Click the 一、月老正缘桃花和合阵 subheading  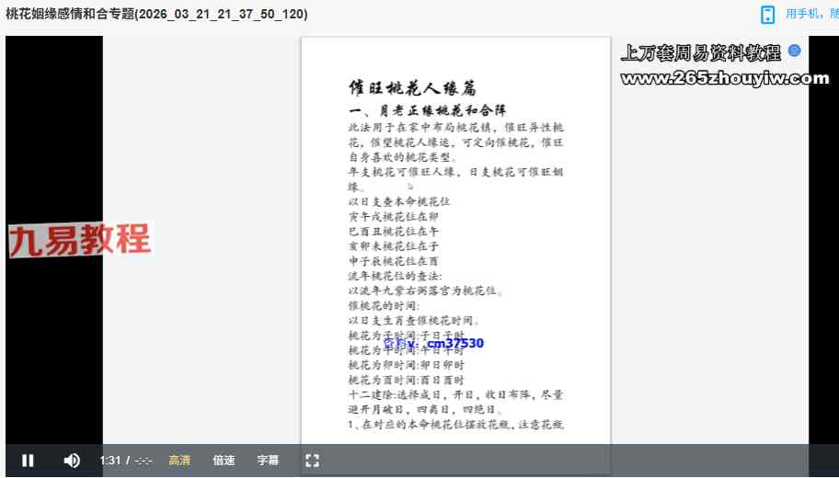point(427,110)
